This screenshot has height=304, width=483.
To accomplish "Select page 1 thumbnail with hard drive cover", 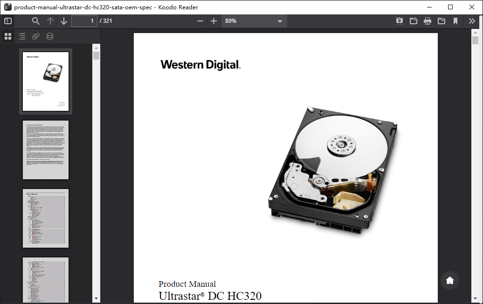I will [x=46, y=81].
